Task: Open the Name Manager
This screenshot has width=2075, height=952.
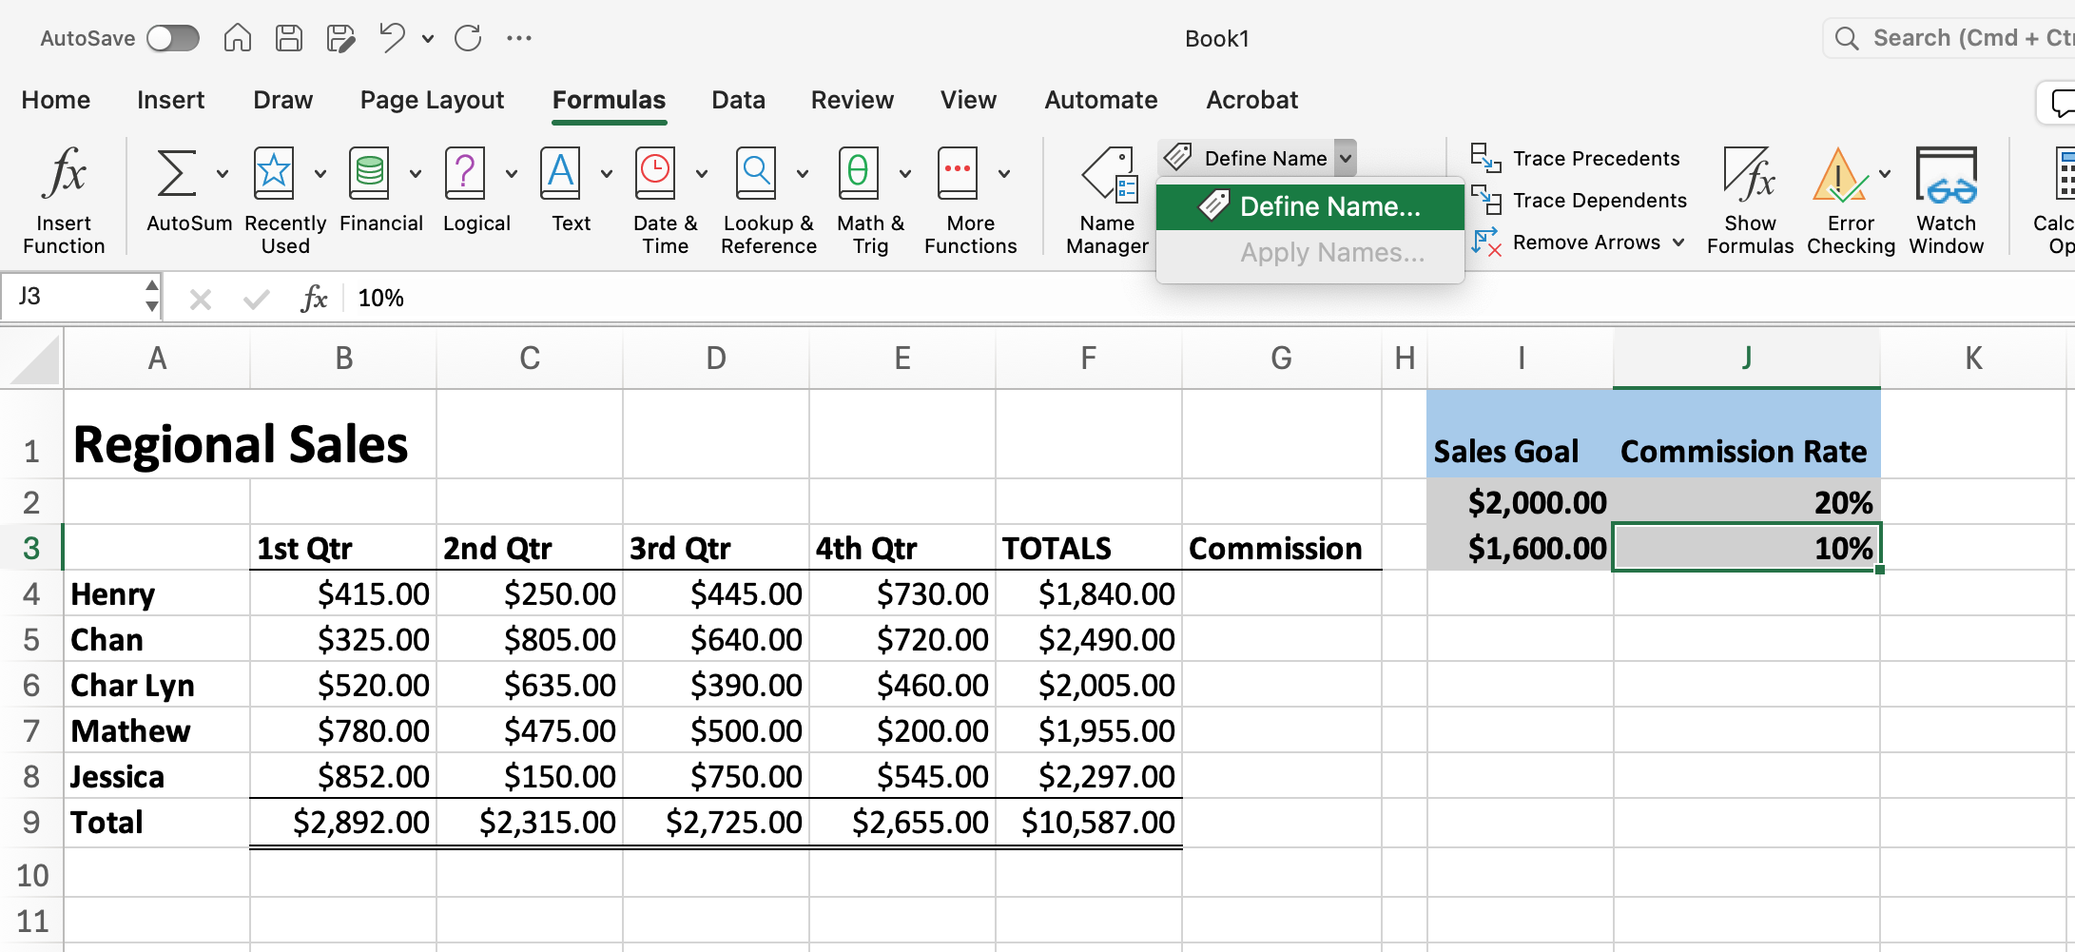Action: click(1108, 202)
